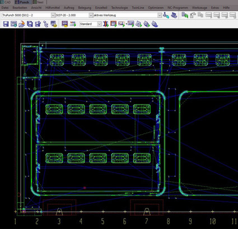Click ruler number 5 on the bottom scale
238x229 pixels.
point(102,221)
